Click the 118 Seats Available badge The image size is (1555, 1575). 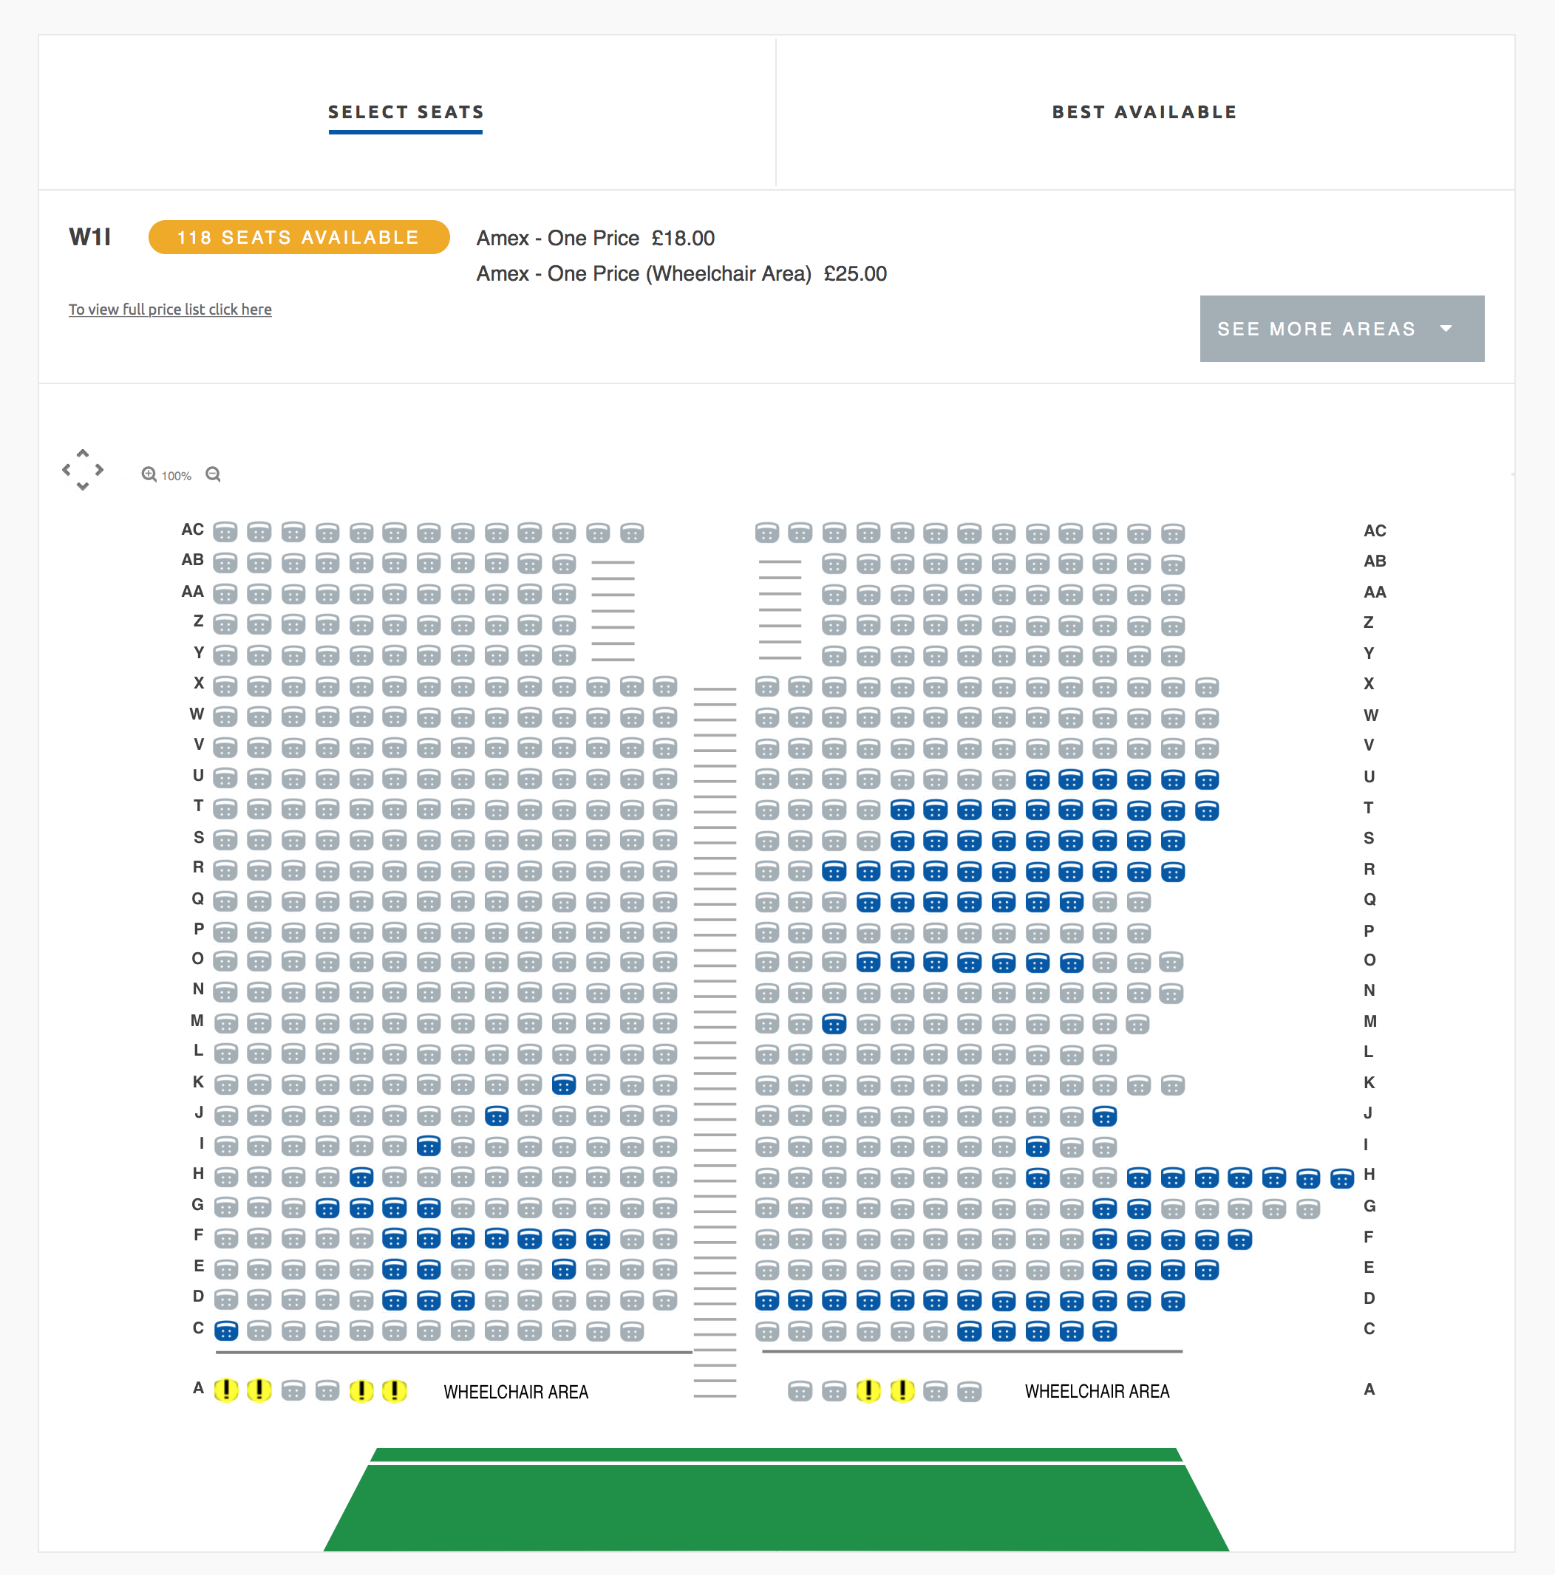[x=299, y=237]
